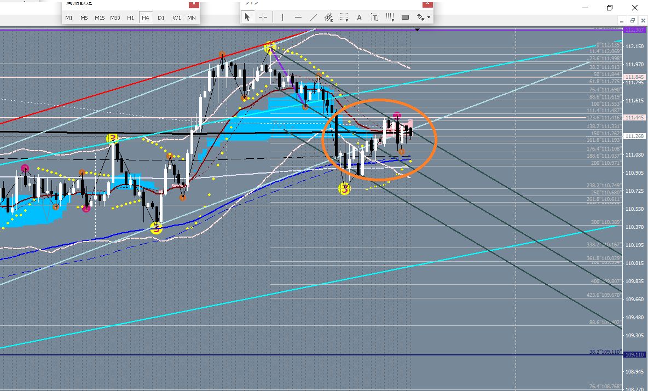Switch chart to M1 timeframe
The width and height of the screenshot is (648, 391).
pos(69,18)
